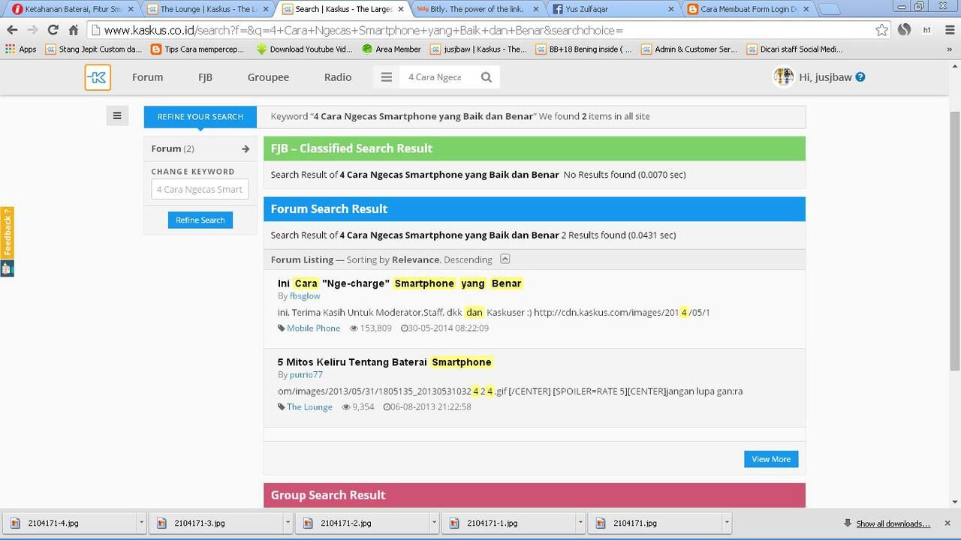The width and height of the screenshot is (961, 540).
Task: Open the hamburger menu beside the search box
Action: tap(387, 77)
